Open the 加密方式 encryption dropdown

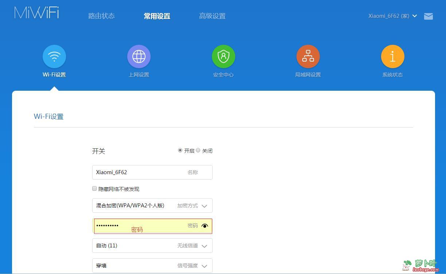(x=204, y=205)
